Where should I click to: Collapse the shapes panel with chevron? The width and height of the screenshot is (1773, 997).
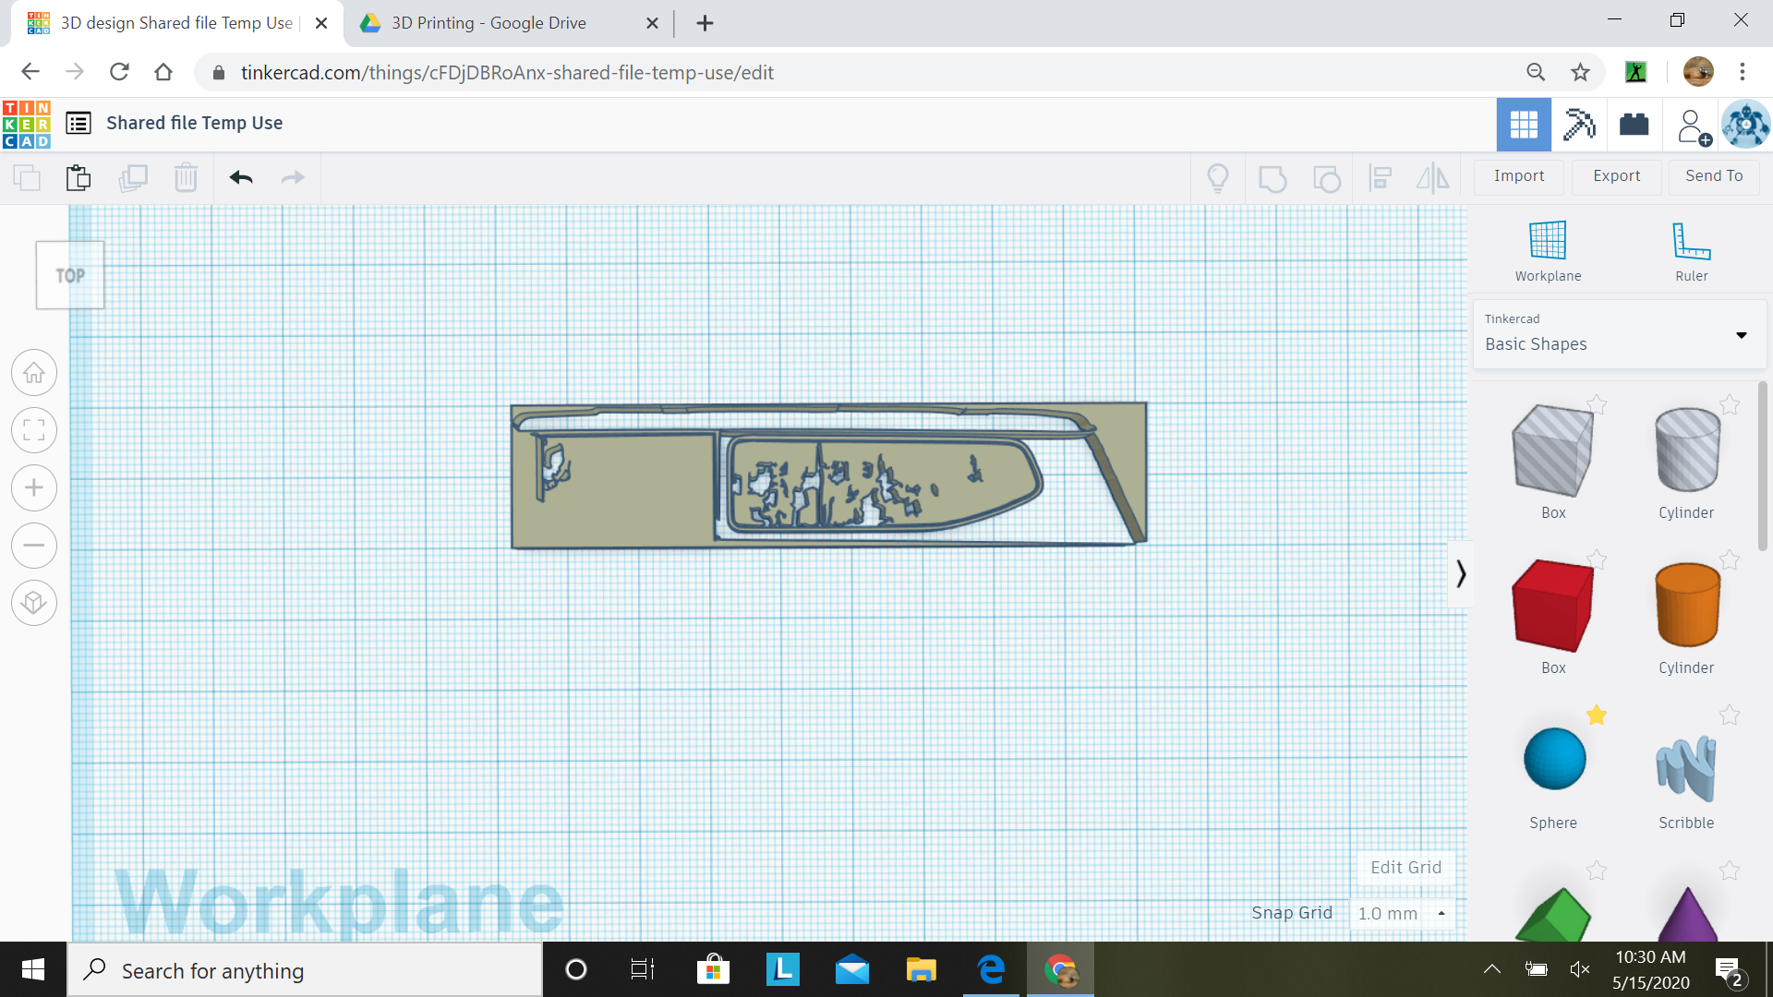point(1460,574)
